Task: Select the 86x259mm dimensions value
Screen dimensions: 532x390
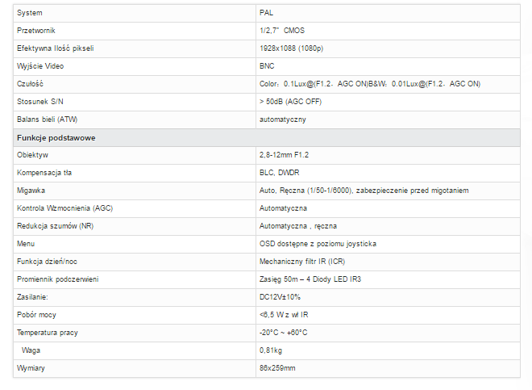Action: coord(277,368)
